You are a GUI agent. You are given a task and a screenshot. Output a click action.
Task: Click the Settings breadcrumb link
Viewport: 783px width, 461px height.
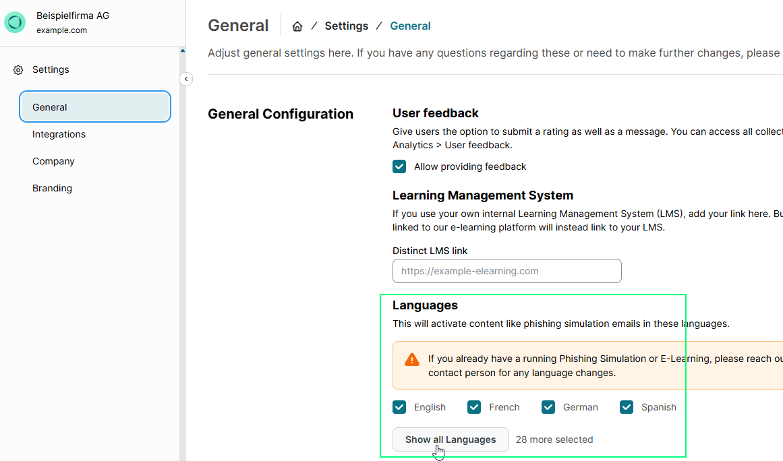pos(346,26)
